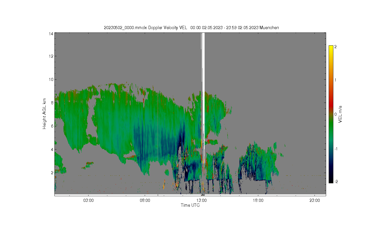
Task: Click the yellow top of the colorbar
Action: pos(331,48)
